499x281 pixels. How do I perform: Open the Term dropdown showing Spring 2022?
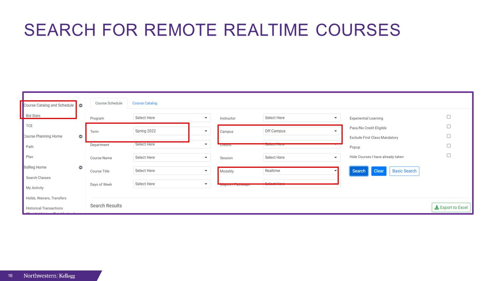click(172, 131)
